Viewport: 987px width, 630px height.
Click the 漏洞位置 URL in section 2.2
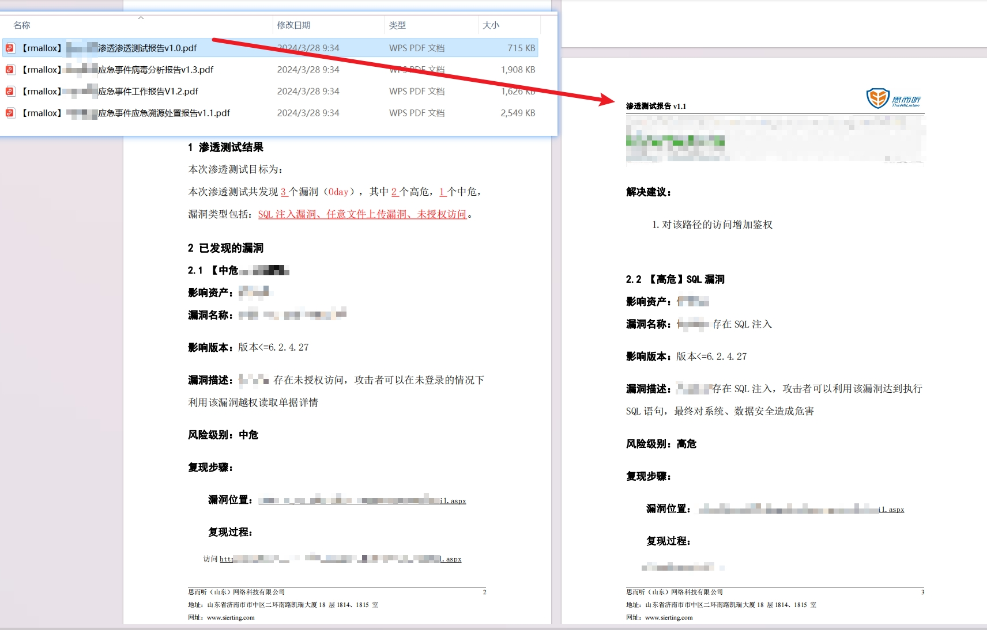[801, 509]
